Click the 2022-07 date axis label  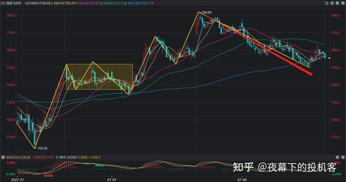click(x=17, y=180)
